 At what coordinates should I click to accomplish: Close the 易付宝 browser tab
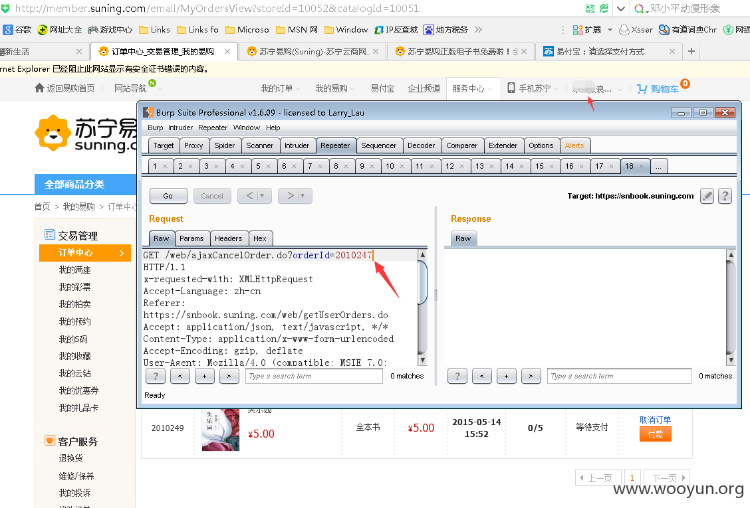click(672, 51)
